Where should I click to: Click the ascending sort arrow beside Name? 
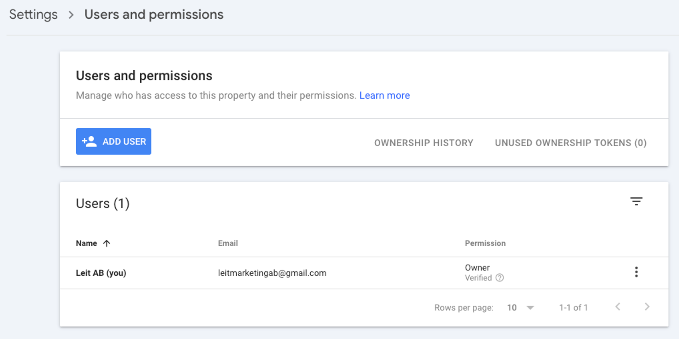point(107,243)
